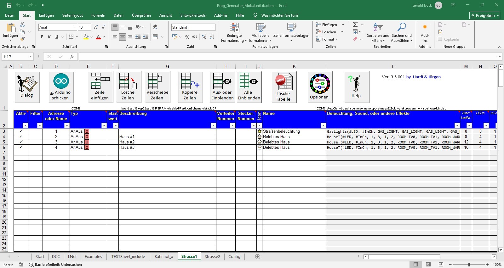The image size is (504, 268).
Task: Click the Freigeben share button
Action: pos(484,15)
